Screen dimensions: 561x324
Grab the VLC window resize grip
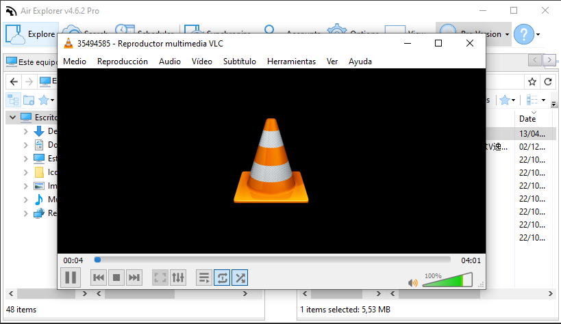482,284
